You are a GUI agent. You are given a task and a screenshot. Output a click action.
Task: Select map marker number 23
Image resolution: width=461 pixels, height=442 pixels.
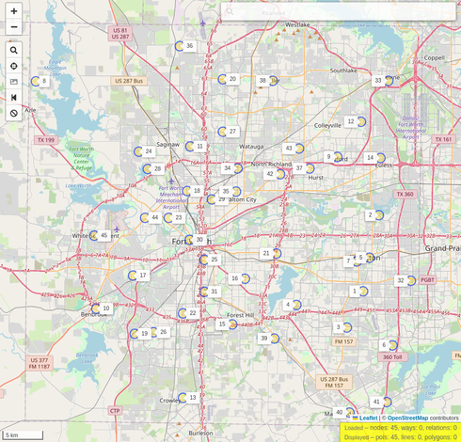point(168,217)
